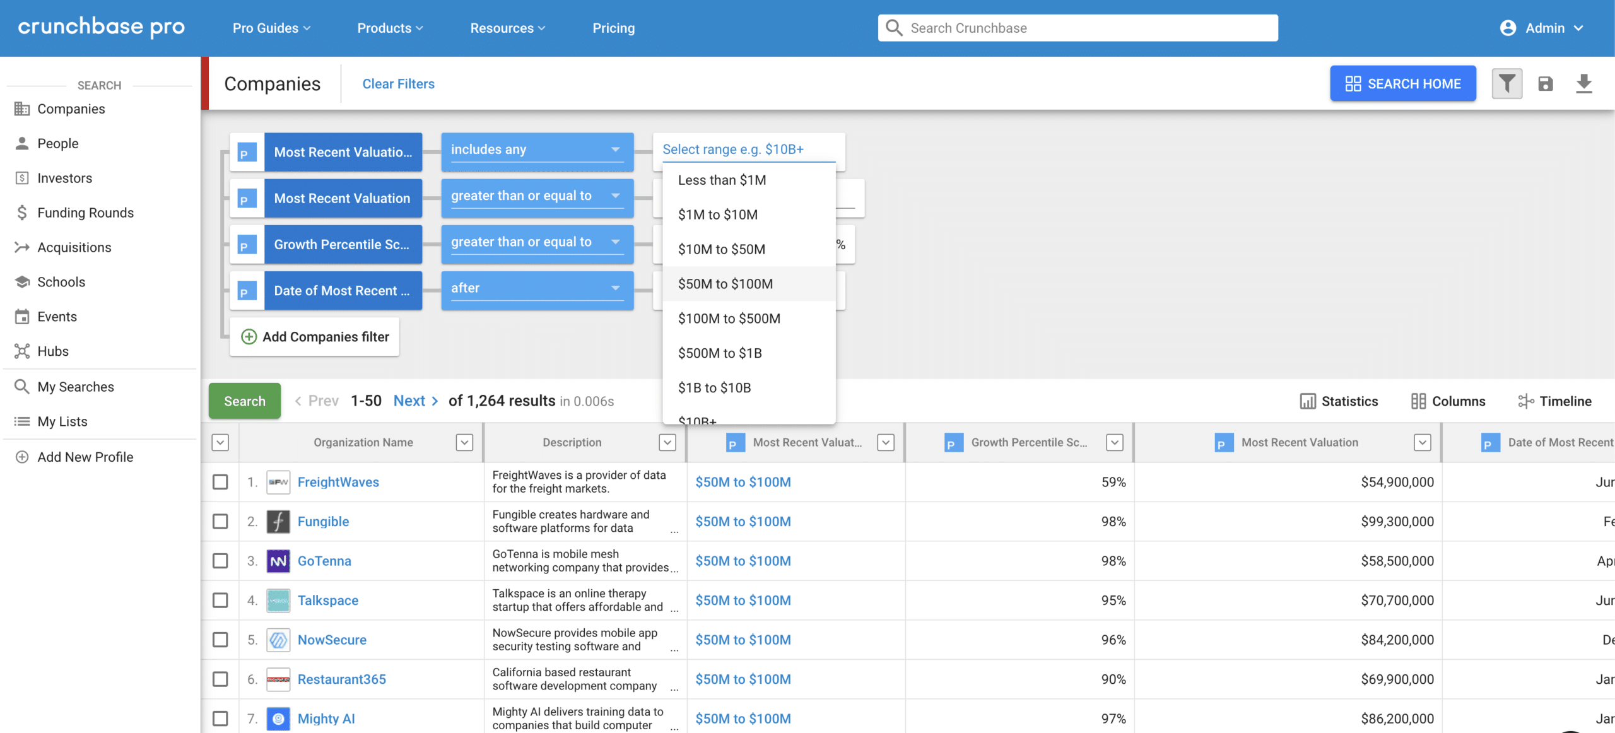Image resolution: width=1615 pixels, height=733 pixels.
Task: Open the Products menu
Action: [390, 28]
